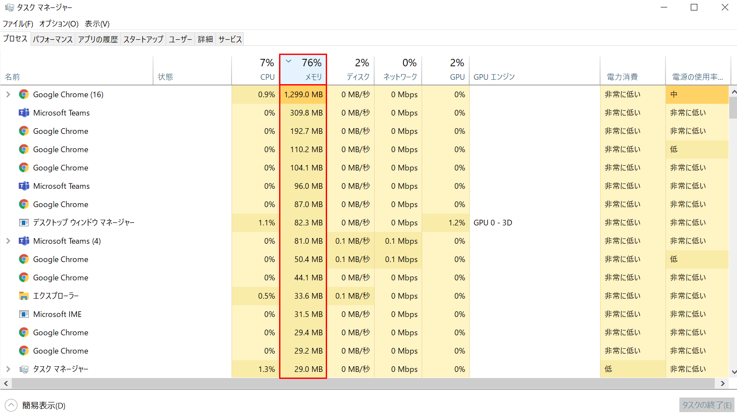
Task: Select the プロセス tab
Action: pos(15,38)
